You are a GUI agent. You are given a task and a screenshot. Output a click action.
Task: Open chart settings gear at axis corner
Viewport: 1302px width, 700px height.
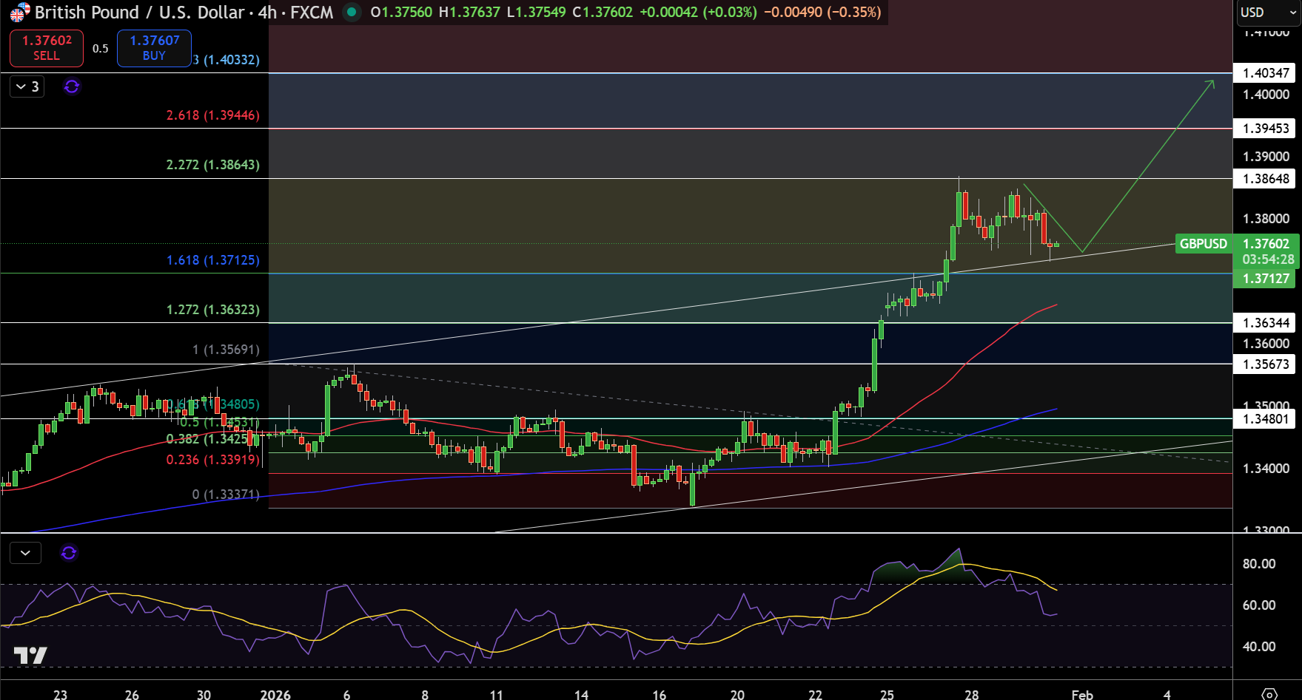(1269, 693)
